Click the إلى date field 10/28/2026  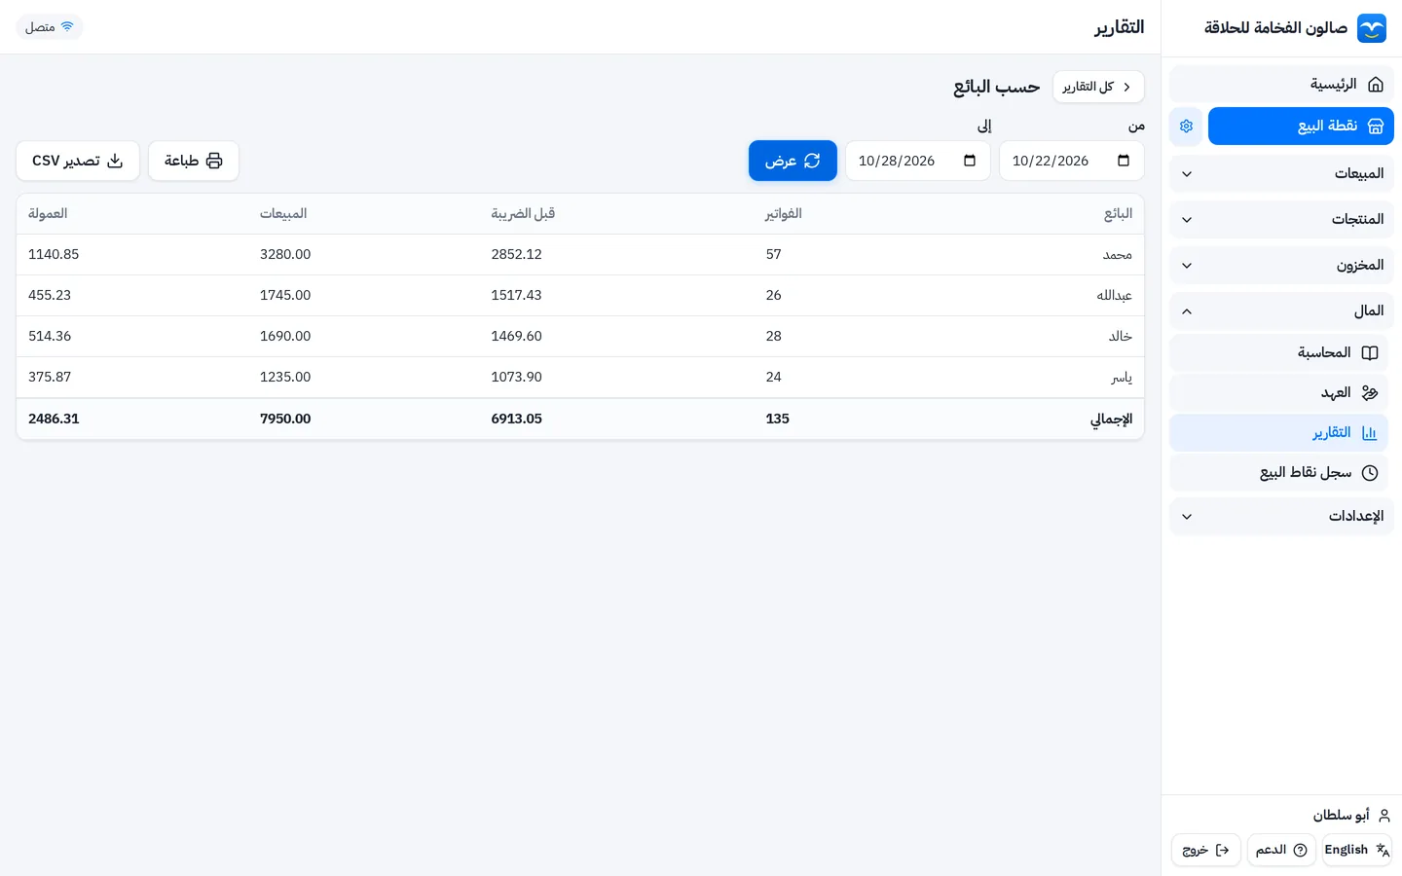917,161
